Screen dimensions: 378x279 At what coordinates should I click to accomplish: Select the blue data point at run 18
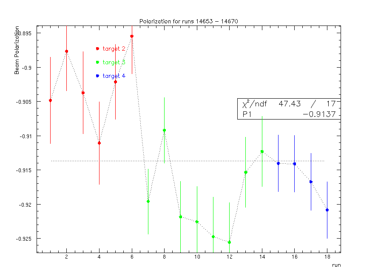pos(327,210)
